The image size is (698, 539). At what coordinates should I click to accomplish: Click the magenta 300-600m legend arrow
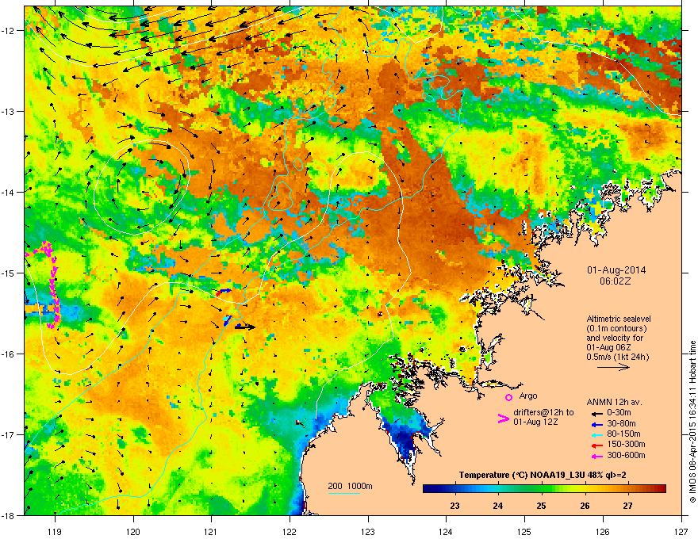597,456
